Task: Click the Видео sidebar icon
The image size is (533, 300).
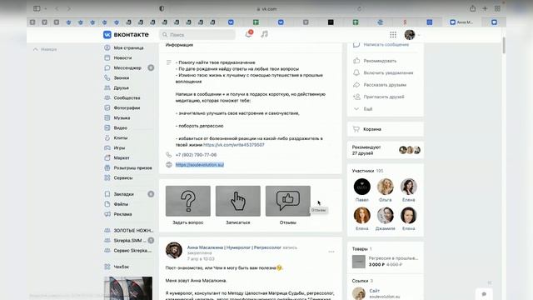Action: [107, 127]
